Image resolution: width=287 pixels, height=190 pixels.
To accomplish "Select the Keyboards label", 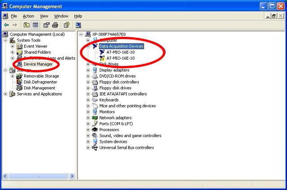I will [109, 100].
